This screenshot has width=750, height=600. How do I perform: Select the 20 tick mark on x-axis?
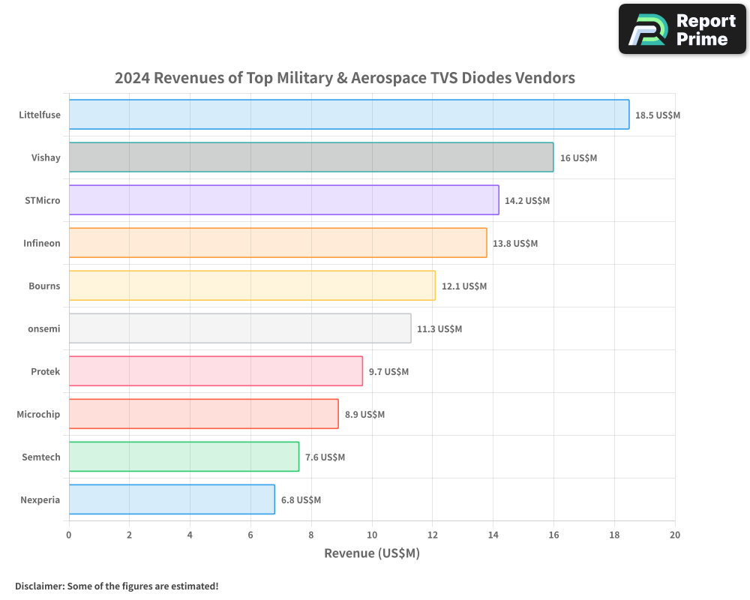coord(674,535)
